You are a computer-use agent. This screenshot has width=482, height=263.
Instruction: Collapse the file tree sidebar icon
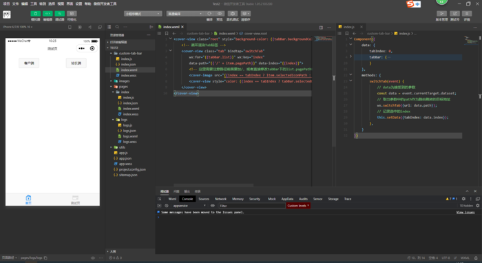click(151, 27)
